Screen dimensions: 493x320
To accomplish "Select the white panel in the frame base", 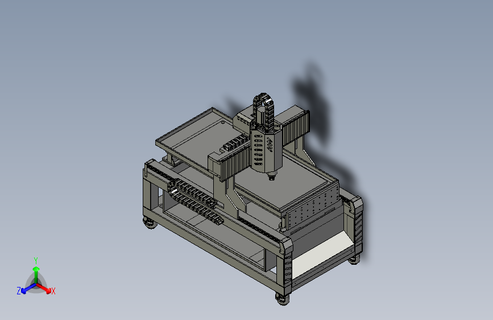I will [322, 254].
